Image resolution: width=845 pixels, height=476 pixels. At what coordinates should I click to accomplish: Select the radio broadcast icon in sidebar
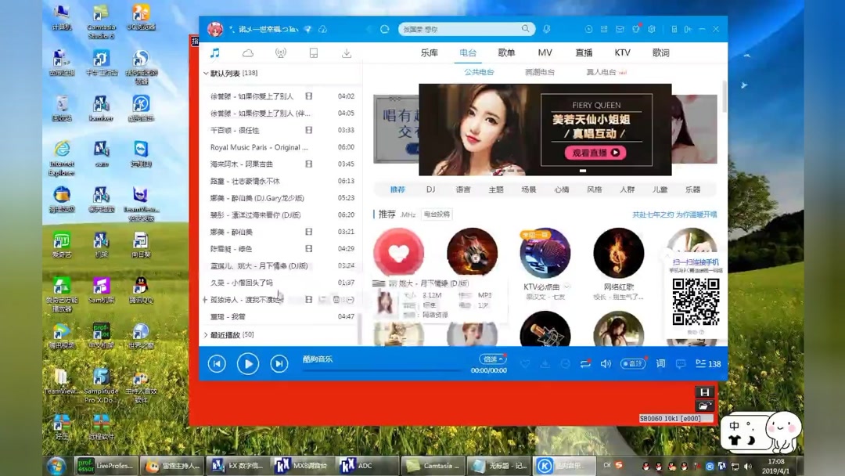281,52
